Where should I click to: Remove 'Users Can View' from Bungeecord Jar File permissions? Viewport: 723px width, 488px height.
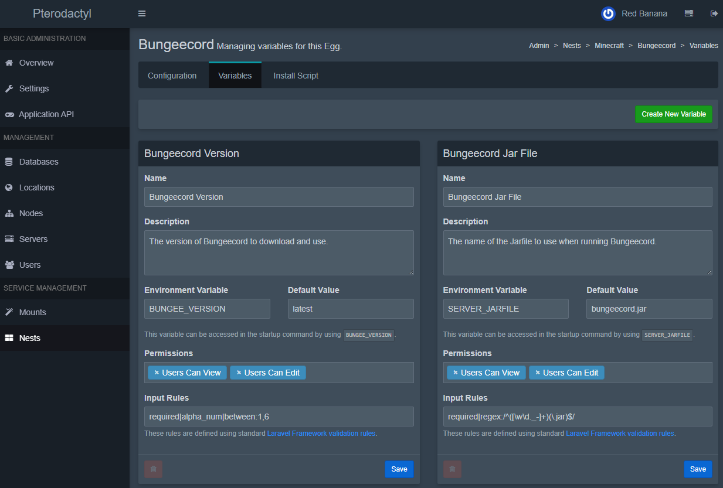[x=456, y=373]
